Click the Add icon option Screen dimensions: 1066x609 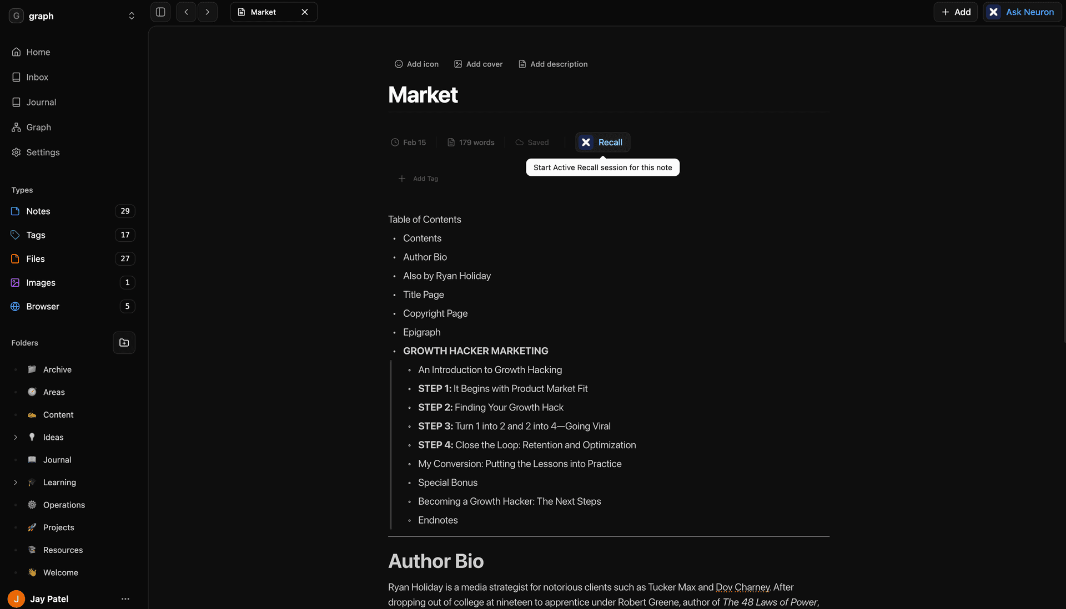[x=416, y=64]
